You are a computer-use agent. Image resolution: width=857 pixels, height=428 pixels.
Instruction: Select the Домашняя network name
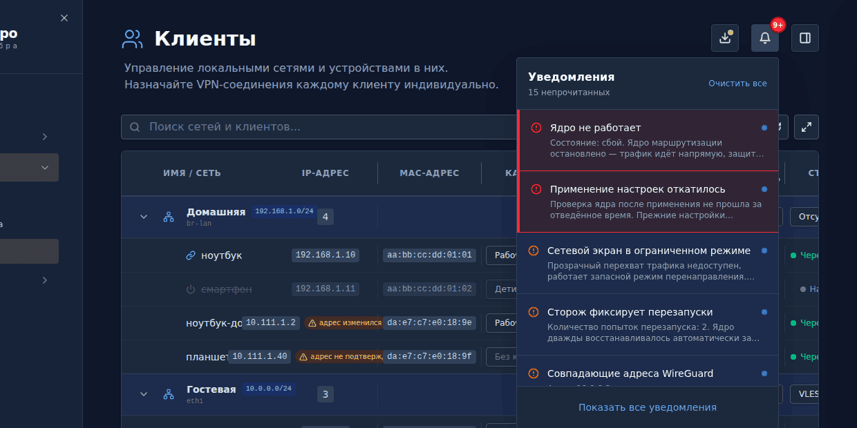pyautogui.click(x=216, y=212)
